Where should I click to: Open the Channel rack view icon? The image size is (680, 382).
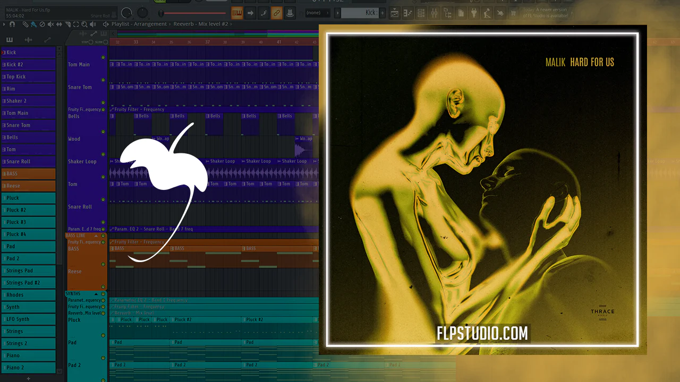click(x=422, y=13)
